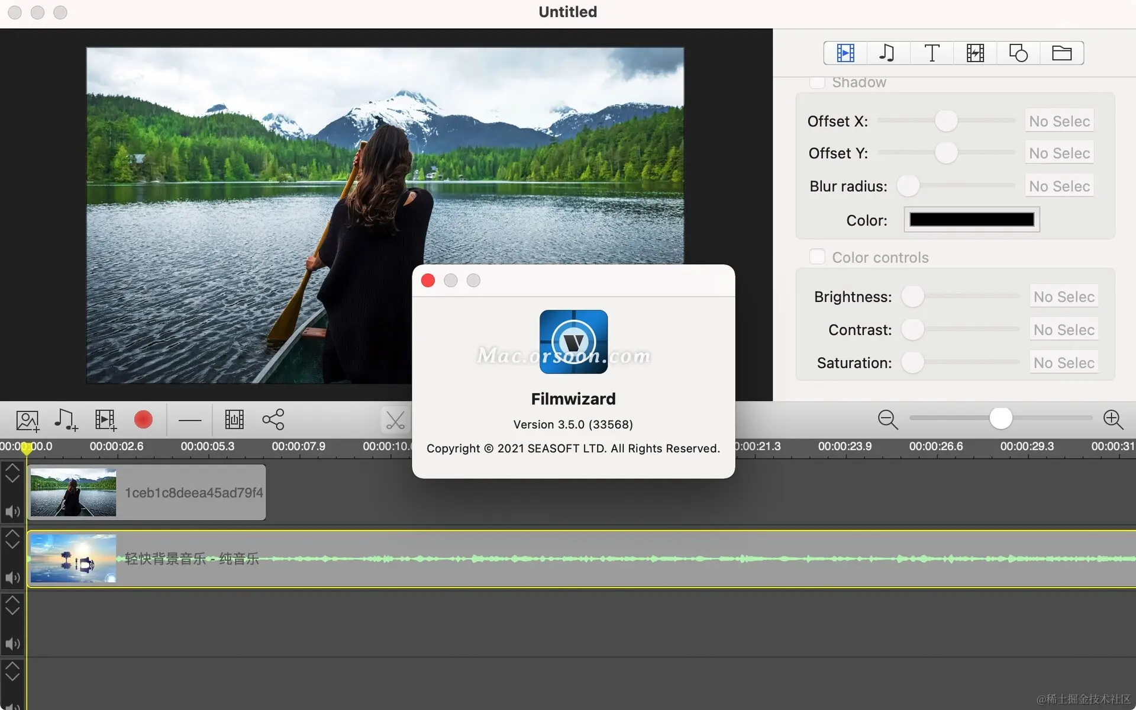Click the zoom in magnifier icon
Screen dimensions: 1136x710
[x=1113, y=420]
